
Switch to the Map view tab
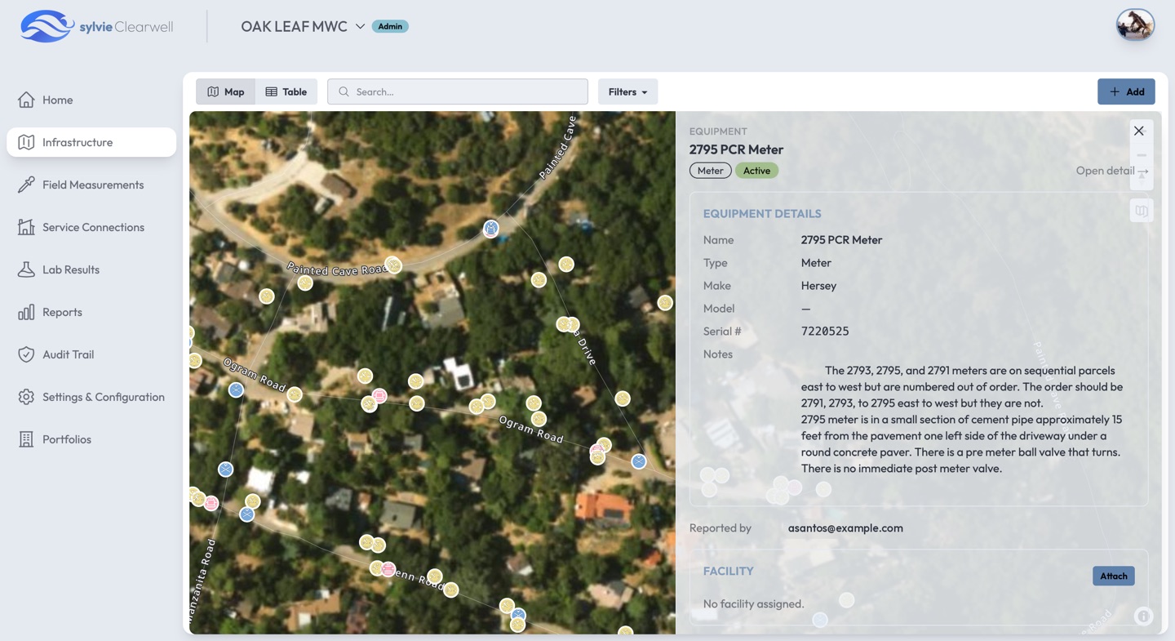coord(226,91)
